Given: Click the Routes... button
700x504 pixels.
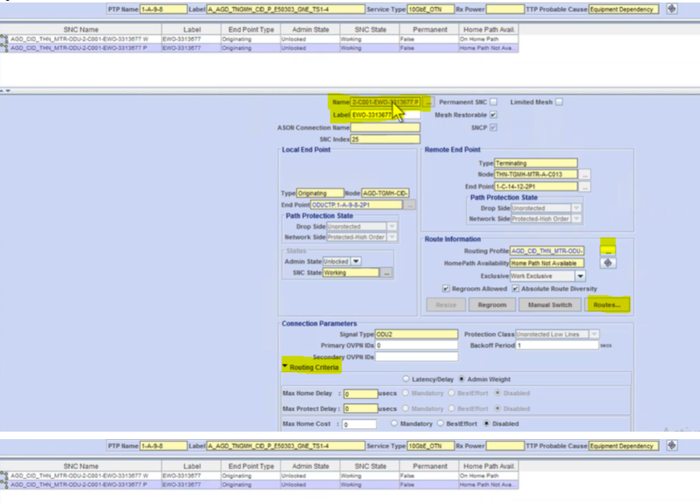Looking at the screenshot, I should click(x=607, y=304).
